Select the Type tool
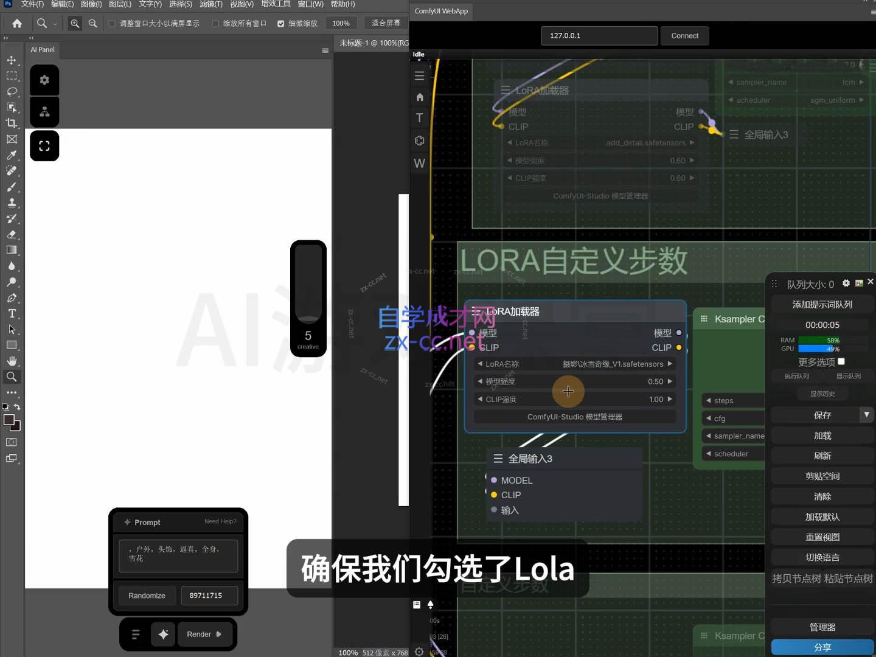Viewport: 876px width, 657px height. pos(12,314)
